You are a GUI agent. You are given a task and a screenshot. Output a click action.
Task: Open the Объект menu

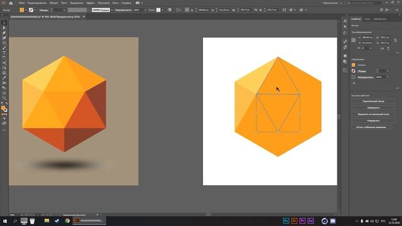pyautogui.click(x=53, y=3)
